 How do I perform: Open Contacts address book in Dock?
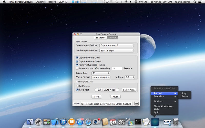pos(105,122)
